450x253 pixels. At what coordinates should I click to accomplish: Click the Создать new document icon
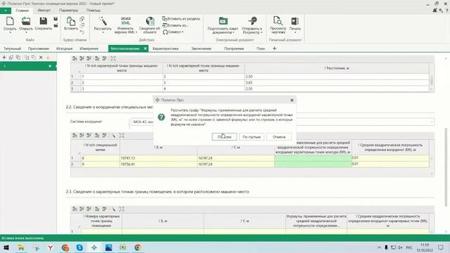[10, 21]
